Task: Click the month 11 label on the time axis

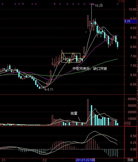Action: pyautogui.click(x=4, y=160)
